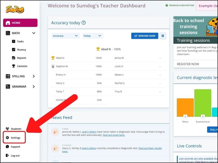Click the trophy beside Abed N - 100%
Image resolution: width=218 pixels, height=163 pixels.
tap(98, 49)
